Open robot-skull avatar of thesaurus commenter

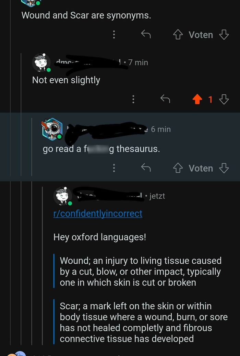[x=52, y=129]
